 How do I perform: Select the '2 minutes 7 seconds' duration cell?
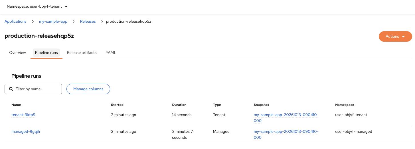[x=183, y=135]
